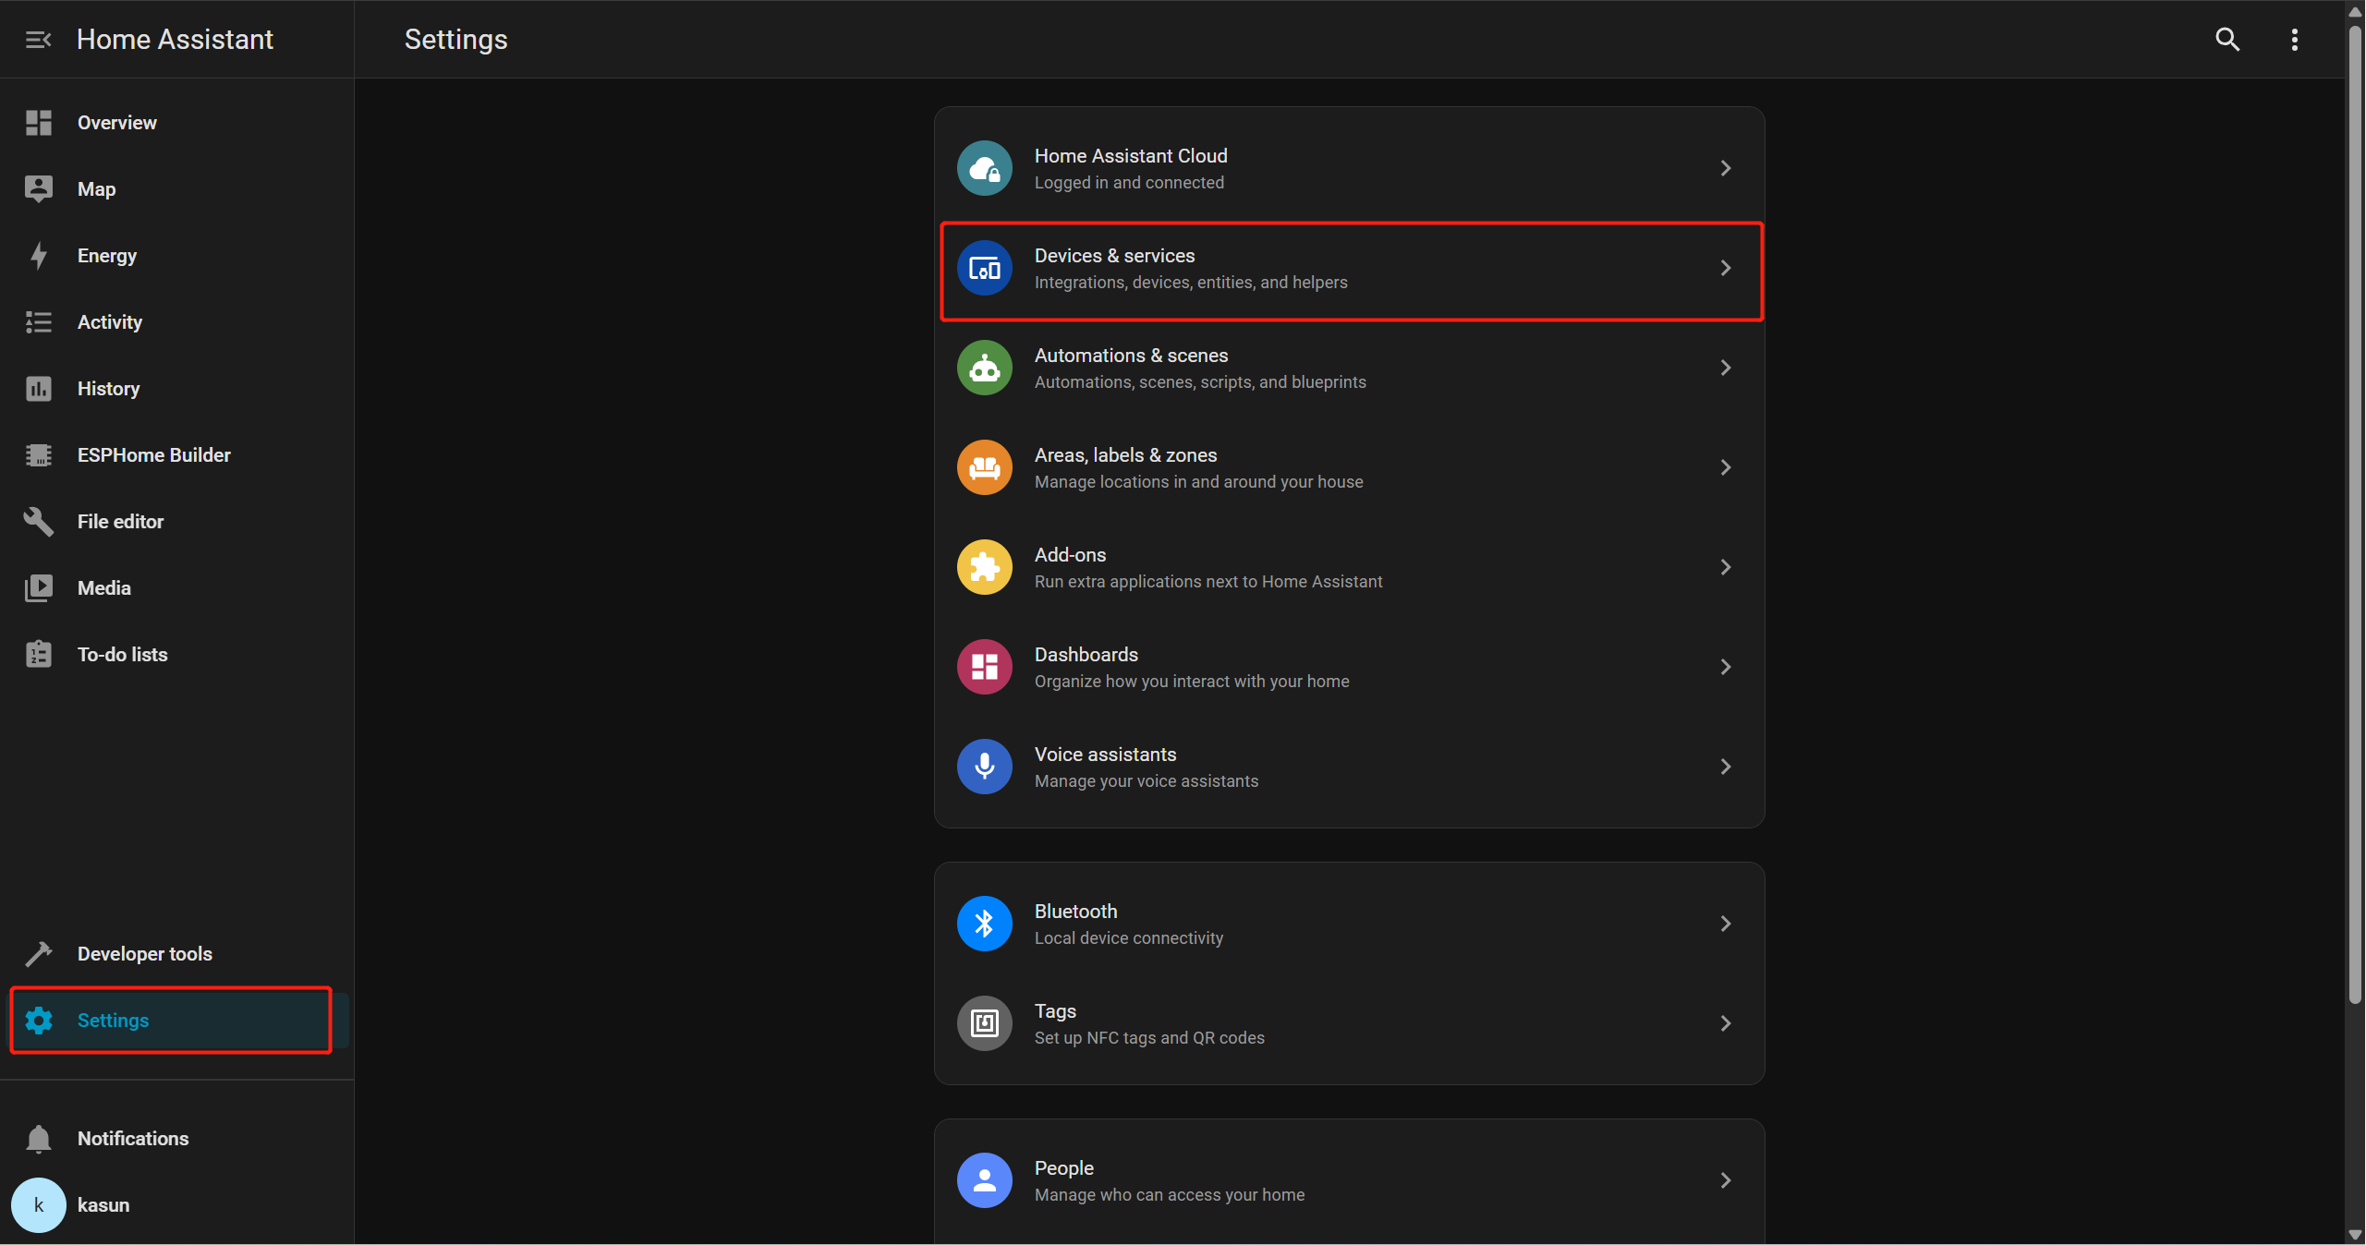Open Notifications from the bell icon
2366x1245 pixels.
39,1139
